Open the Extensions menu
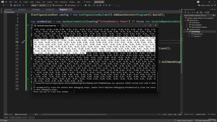Image resolution: width=217 pixels, height=122 pixels. 64,2
